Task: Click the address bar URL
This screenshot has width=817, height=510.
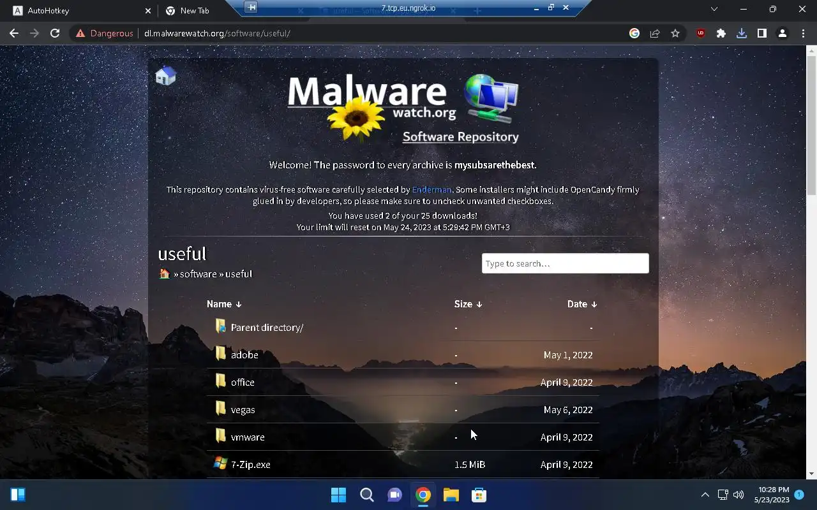Action: click(217, 33)
